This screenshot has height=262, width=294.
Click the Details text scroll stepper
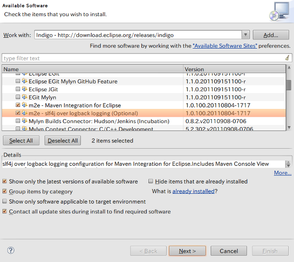tap(288, 164)
